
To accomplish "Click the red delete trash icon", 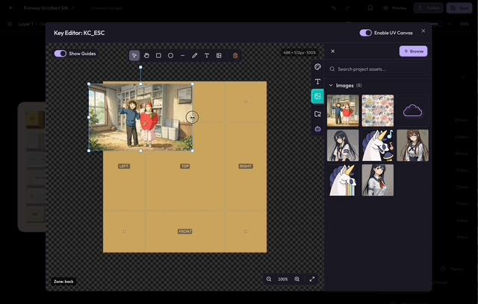I will [x=235, y=56].
